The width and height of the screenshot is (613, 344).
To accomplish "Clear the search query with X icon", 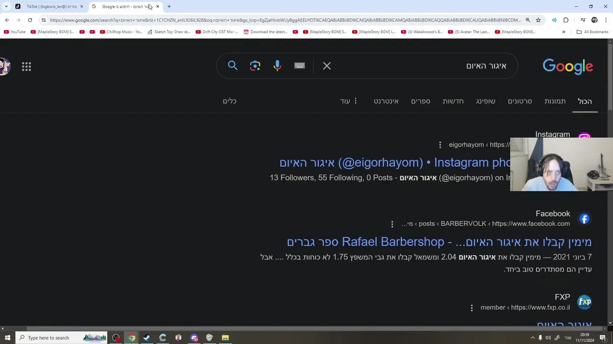I will (x=327, y=66).
